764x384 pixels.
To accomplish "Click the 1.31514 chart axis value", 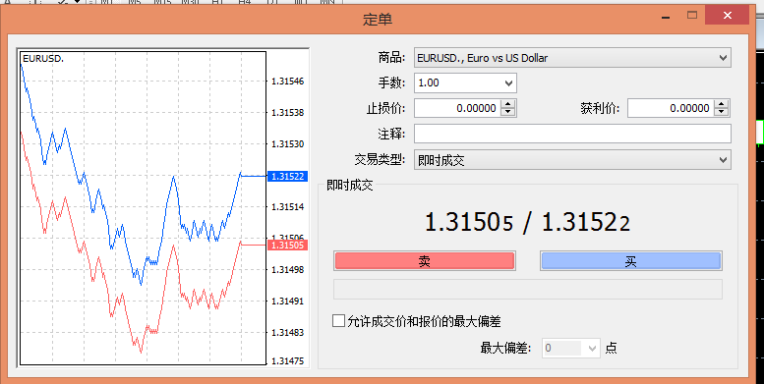I will (x=287, y=207).
